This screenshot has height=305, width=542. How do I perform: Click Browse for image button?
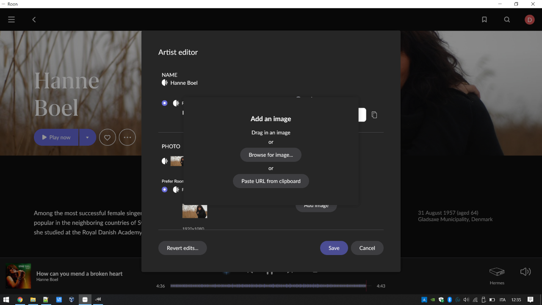(x=271, y=155)
